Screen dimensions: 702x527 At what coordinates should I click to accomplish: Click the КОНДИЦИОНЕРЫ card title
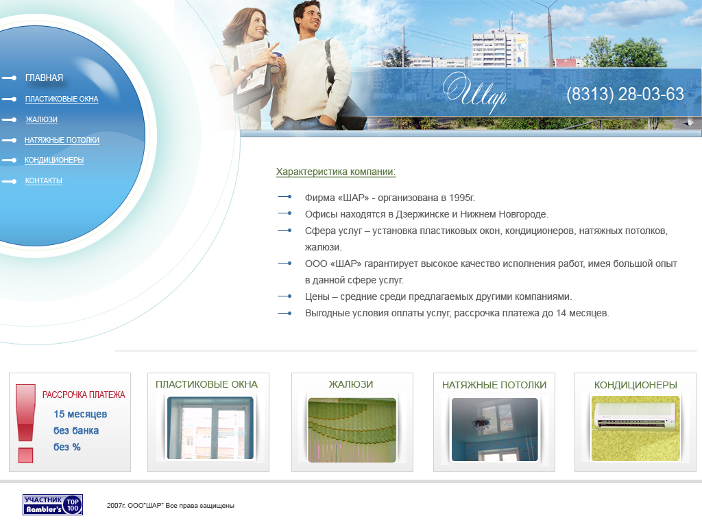pyautogui.click(x=636, y=385)
